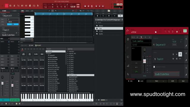Click the transport Record button

pyautogui.click(x=85, y=6)
